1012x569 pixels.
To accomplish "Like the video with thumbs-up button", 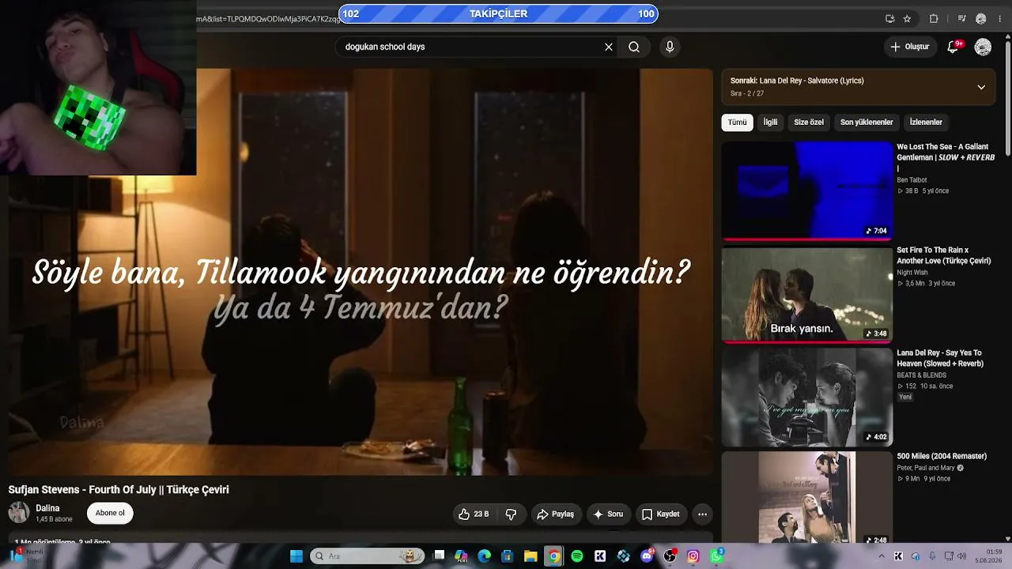I will 474,514.
